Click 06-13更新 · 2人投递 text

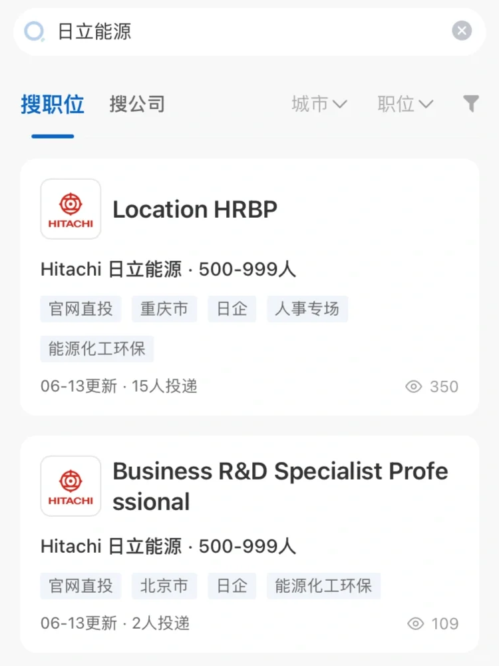115,623
